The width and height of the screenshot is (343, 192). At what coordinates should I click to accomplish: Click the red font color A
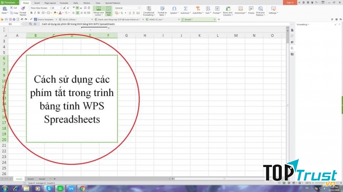[60, 13]
